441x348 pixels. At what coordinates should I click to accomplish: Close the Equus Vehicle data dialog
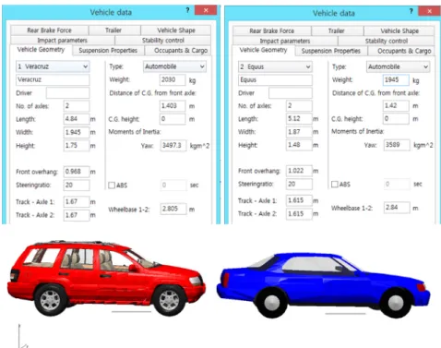tap(429, 11)
